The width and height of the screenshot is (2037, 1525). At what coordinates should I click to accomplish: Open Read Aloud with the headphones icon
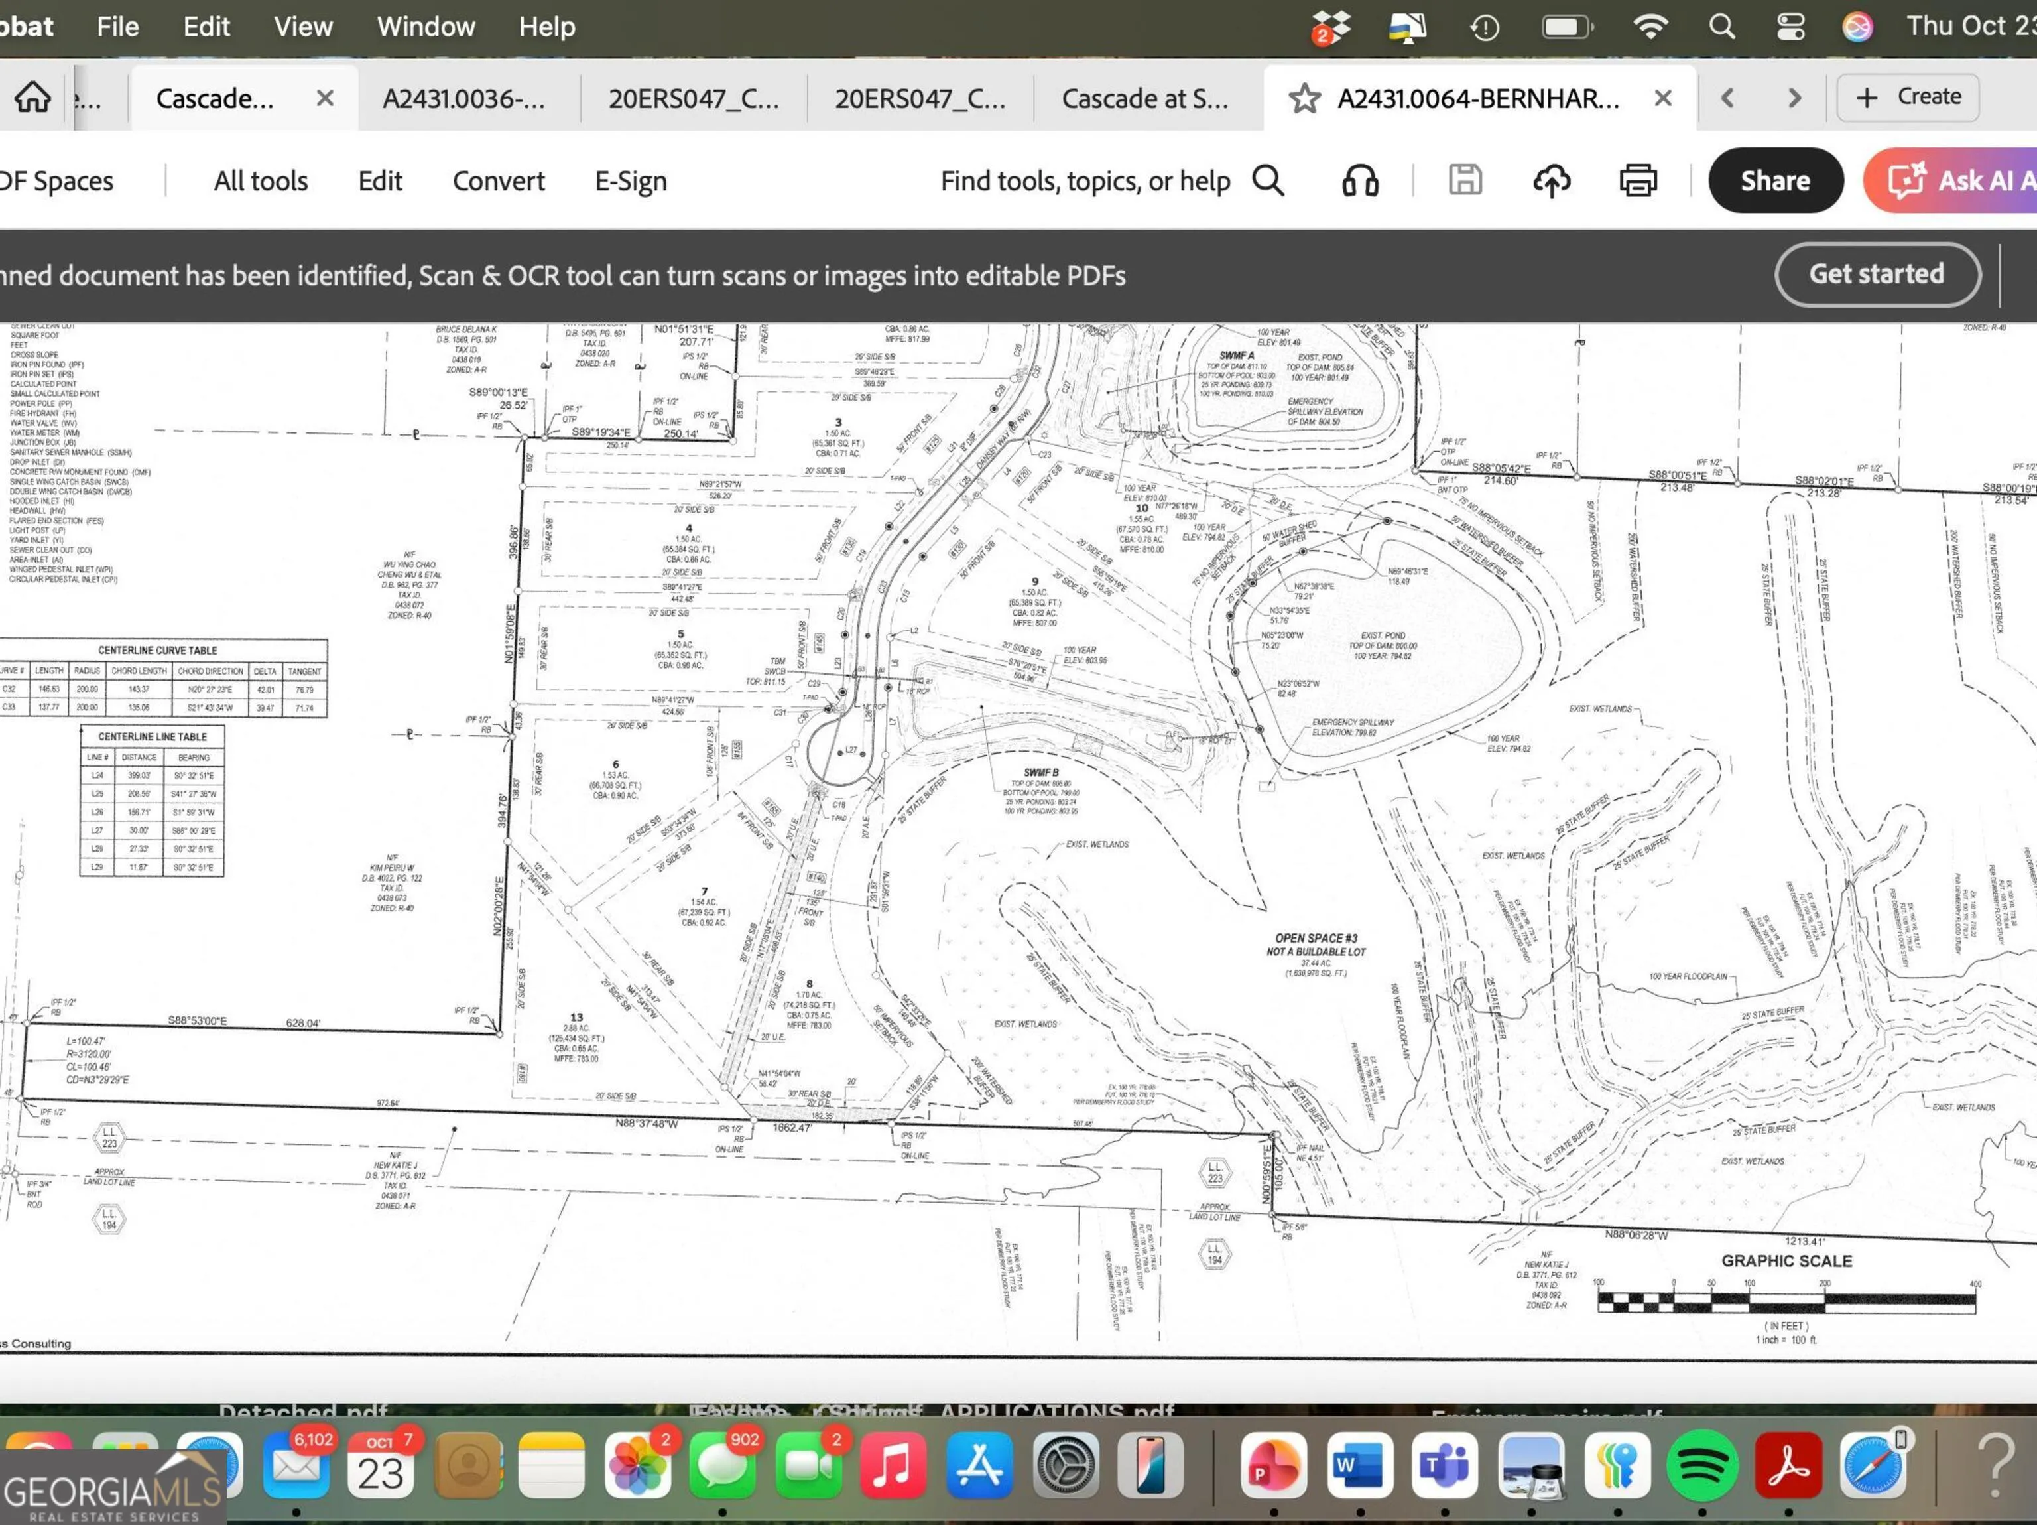[x=1361, y=180]
